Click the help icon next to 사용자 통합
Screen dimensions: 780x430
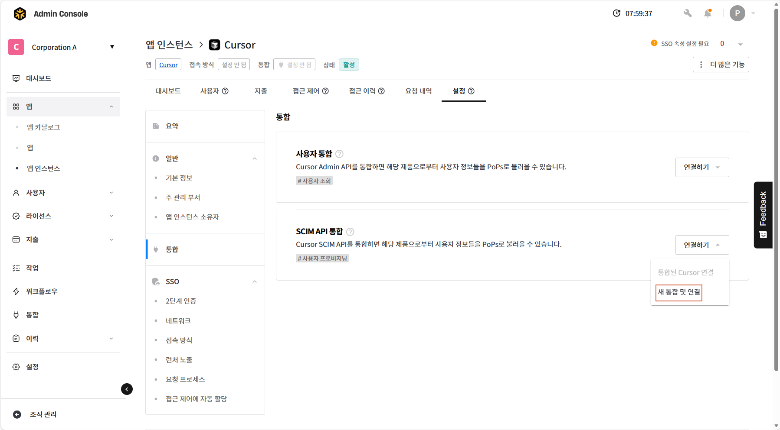click(x=340, y=154)
